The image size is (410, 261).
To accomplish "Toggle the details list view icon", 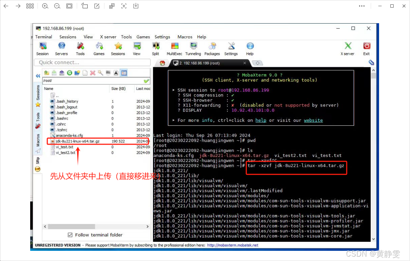I will click(x=124, y=73).
